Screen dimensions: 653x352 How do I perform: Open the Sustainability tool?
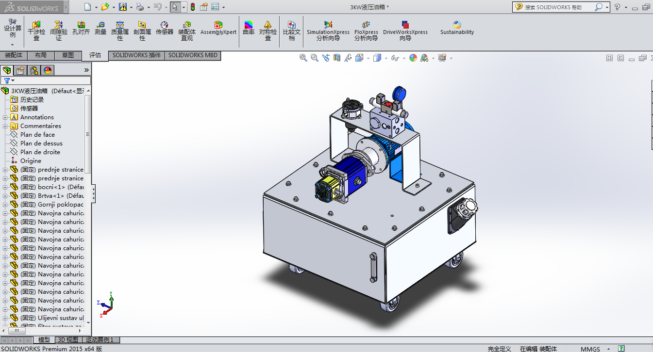457,28
